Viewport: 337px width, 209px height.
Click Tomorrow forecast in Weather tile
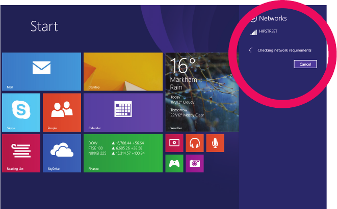(x=187, y=112)
